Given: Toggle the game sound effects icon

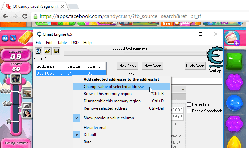Looking at the screenshot, I should coord(13,38).
